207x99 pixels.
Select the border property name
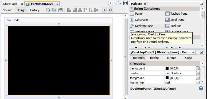coord(134,73)
